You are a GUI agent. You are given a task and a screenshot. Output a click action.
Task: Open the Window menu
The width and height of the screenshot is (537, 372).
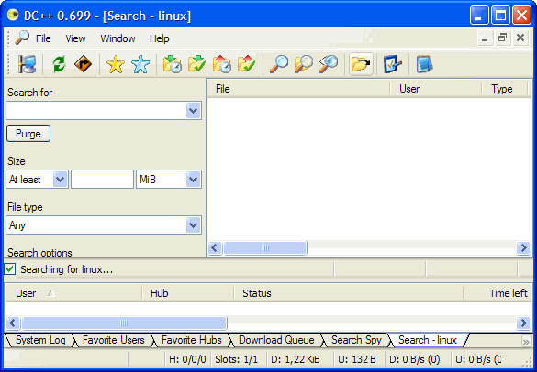(117, 38)
